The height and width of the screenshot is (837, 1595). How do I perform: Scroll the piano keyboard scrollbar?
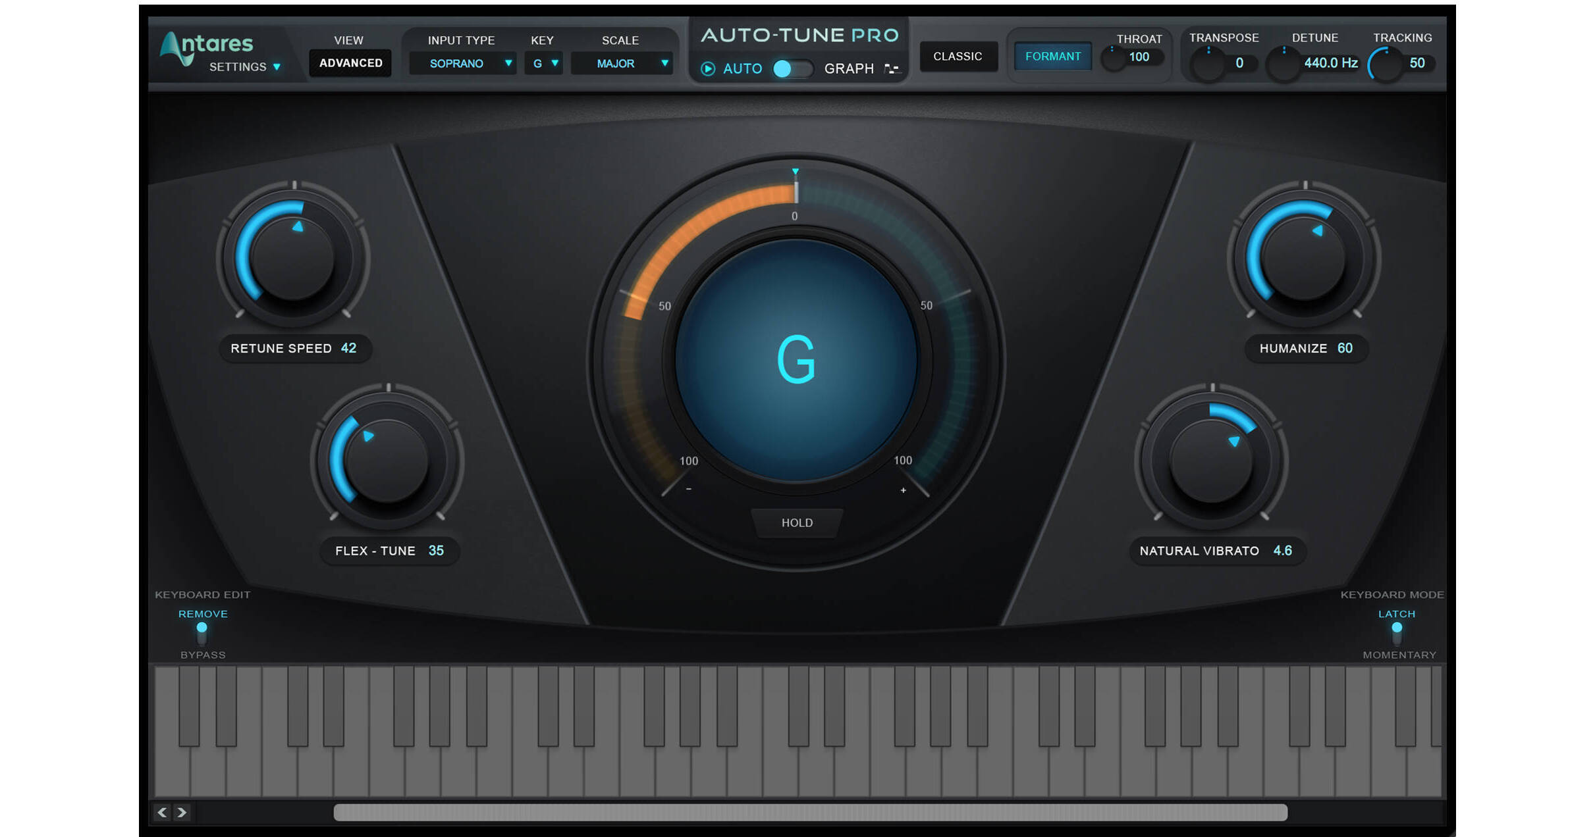[x=798, y=809]
